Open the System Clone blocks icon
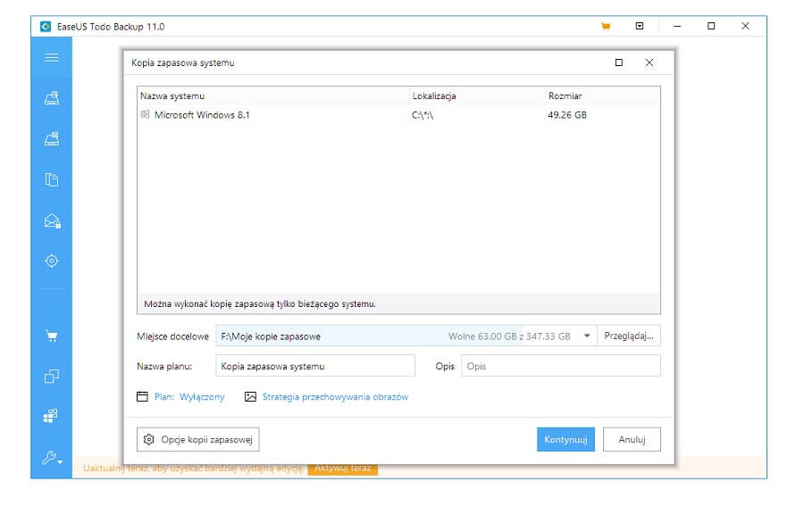Image resolution: width=804 pixels, height=506 pixels. point(51,415)
